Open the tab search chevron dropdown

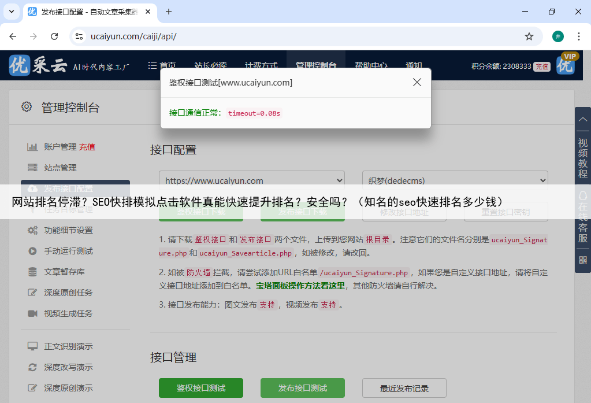point(11,12)
